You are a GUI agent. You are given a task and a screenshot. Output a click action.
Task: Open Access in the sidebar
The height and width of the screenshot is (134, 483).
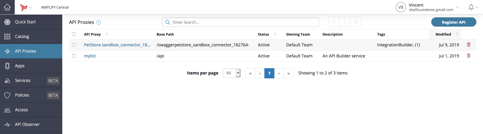31,110
